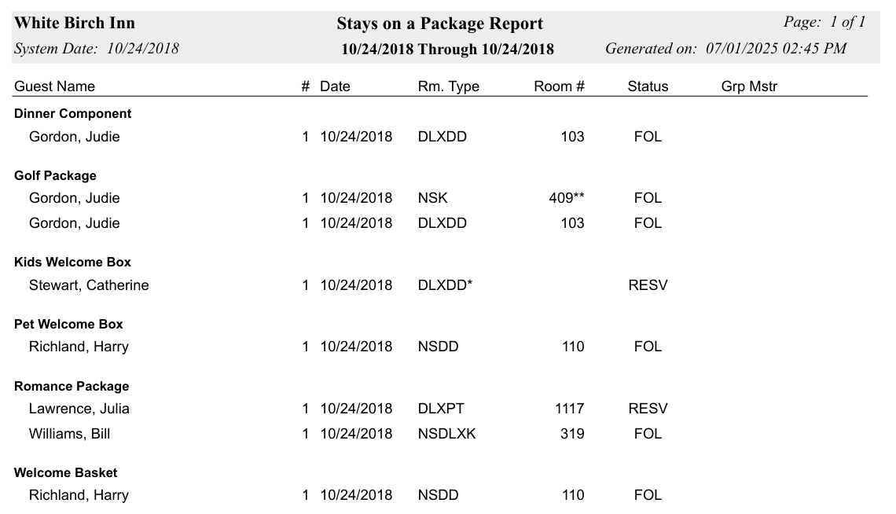896x514 pixels.
Task: Select room number 1117
Action: (x=569, y=409)
